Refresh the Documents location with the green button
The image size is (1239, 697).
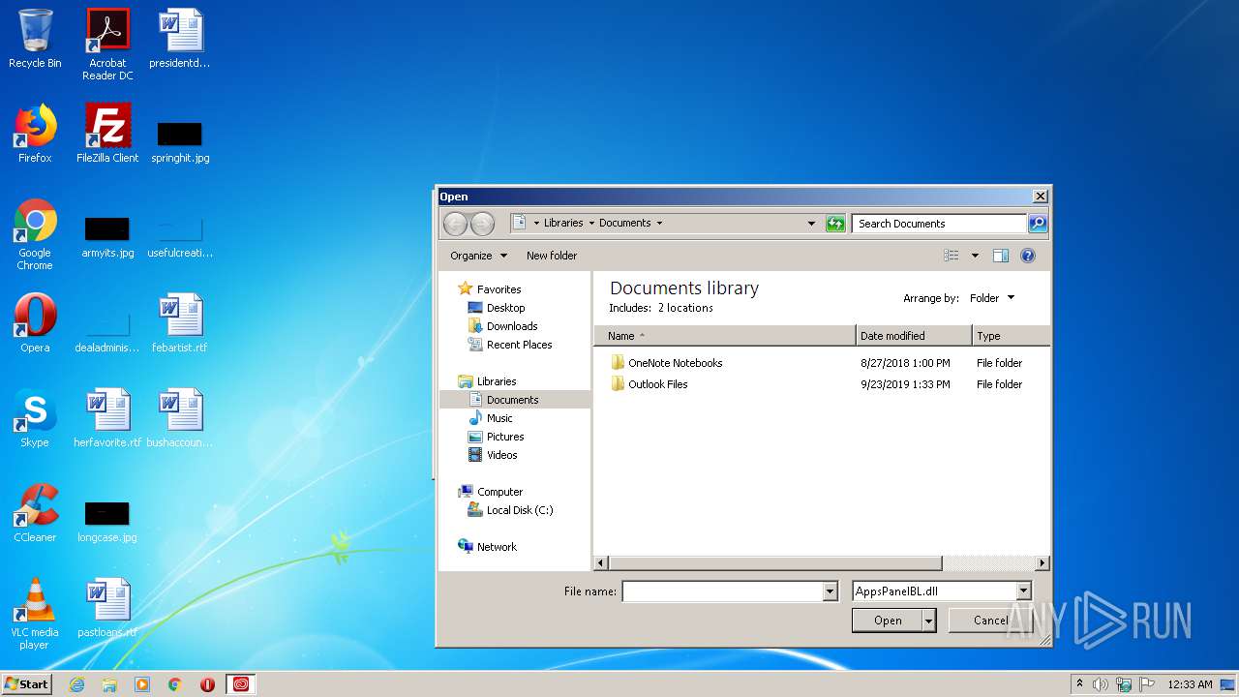pyautogui.click(x=835, y=224)
